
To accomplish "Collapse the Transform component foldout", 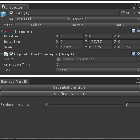I will tap(2, 31).
